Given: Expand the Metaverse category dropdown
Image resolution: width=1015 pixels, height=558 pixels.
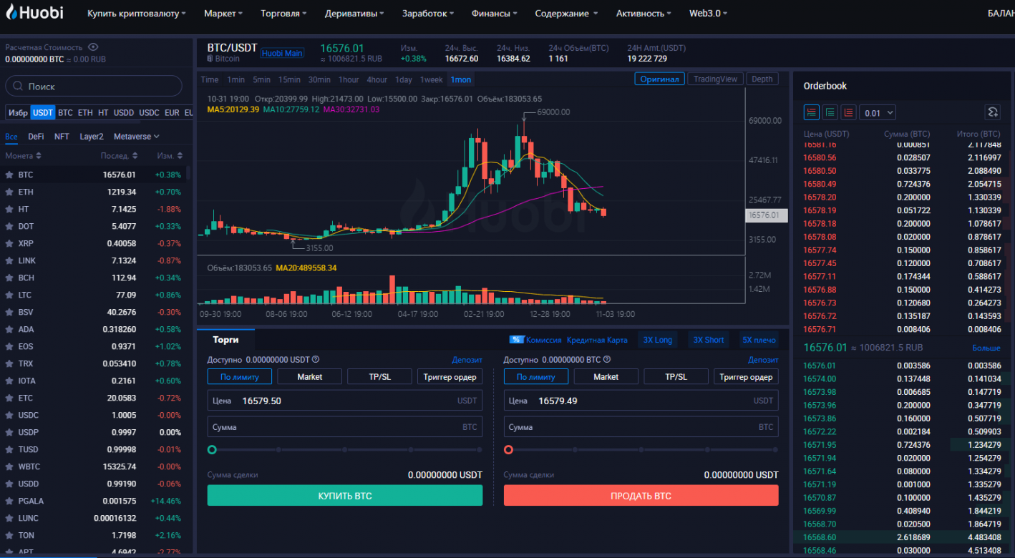Looking at the screenshot, I should coord(136,137).
